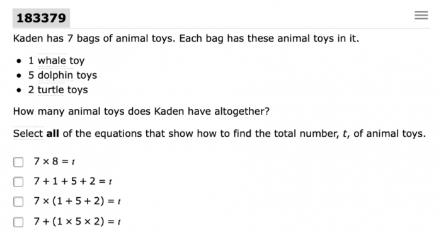Click the sentence Kaden has 7 bags
441x235 pixels.
(x=186, y=38)
